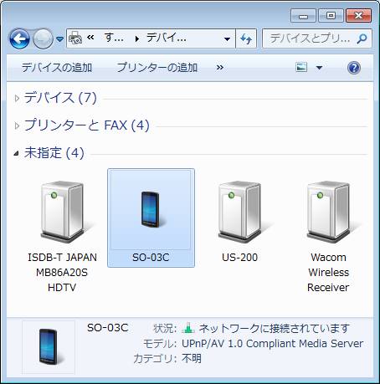Expand the デバイス (7) group
The height and width of the screenshot is (384, 380).
point(18,98)
